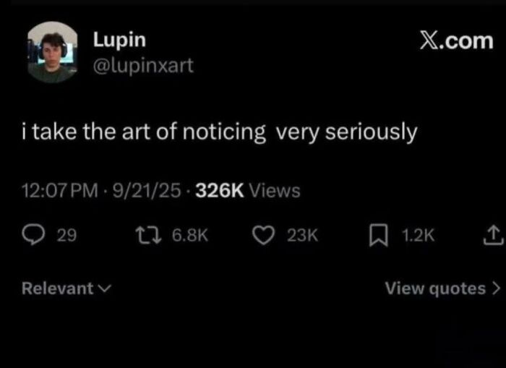Click the 326K Views count
This screenshot has height=368, width=506.
point(248,190)
